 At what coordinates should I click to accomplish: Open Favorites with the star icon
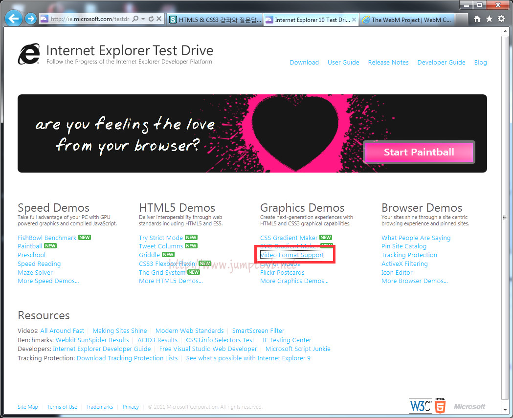click(x=489, y=19)
